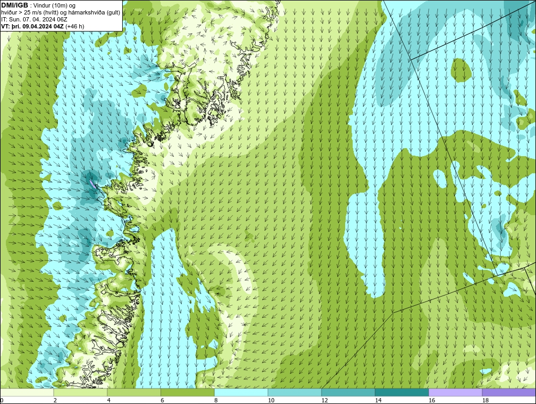Screen dimensions: 536x404
Task: Click the 14–16 m/s dark teal legend swatch
Action: [401, 392]
